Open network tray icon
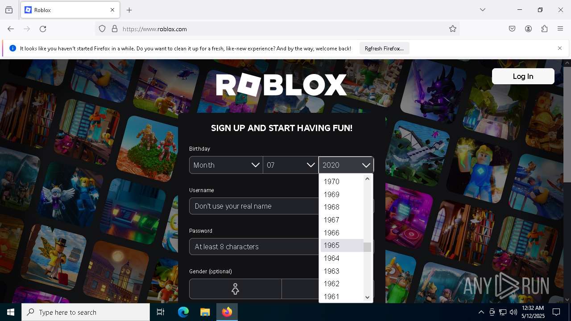This screenshot has width=571, height=321. [503, 312]
